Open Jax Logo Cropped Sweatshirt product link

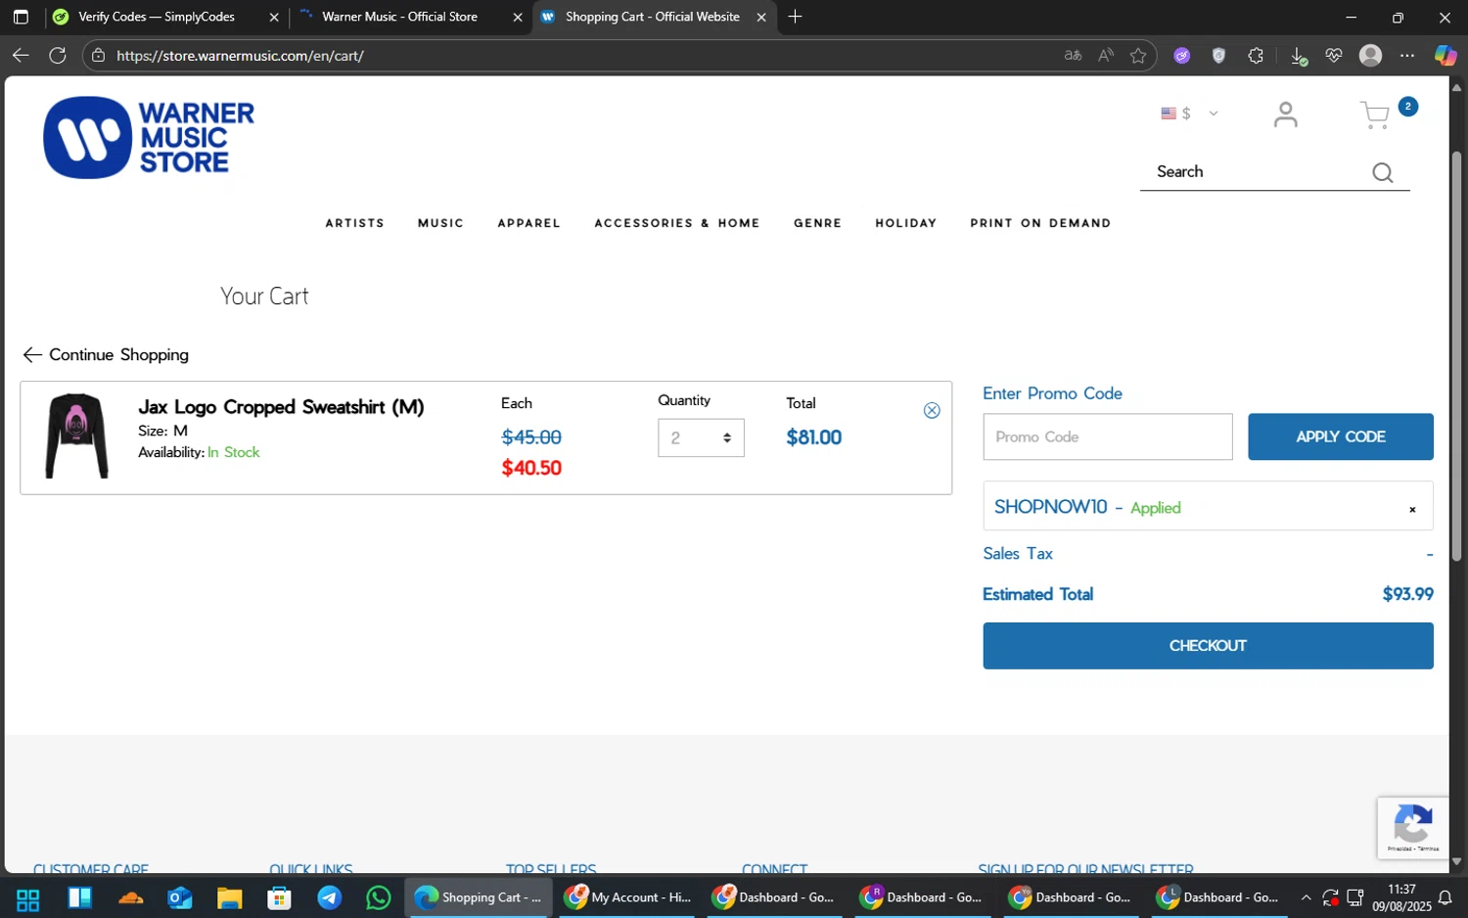pos(281,407)
